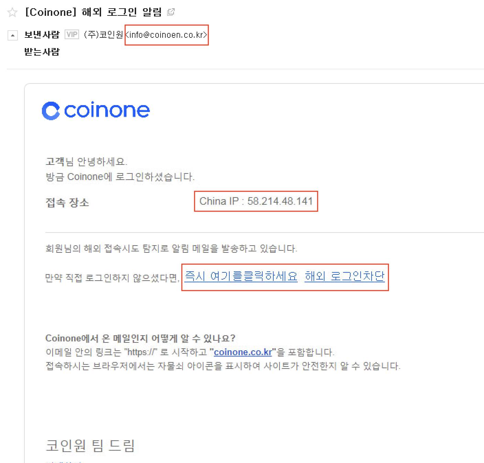
Task: Click the sender address info@coinoen.co.kr
Action: [x=167, y=35]
